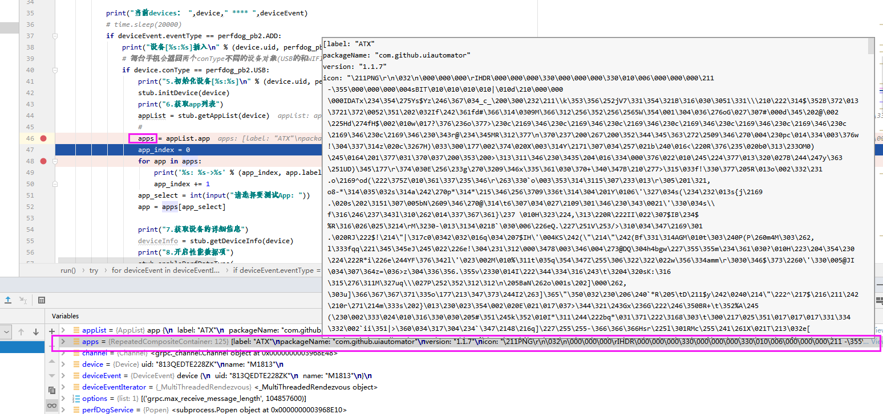Click the Run to Cursor icon
This screenshot has height=414, width=883.
pyautogui.click(x=23, y=300)
